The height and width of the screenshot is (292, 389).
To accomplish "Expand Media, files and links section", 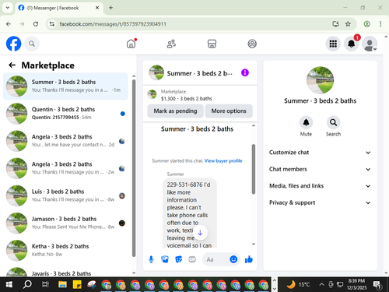I will pos(320,186).
